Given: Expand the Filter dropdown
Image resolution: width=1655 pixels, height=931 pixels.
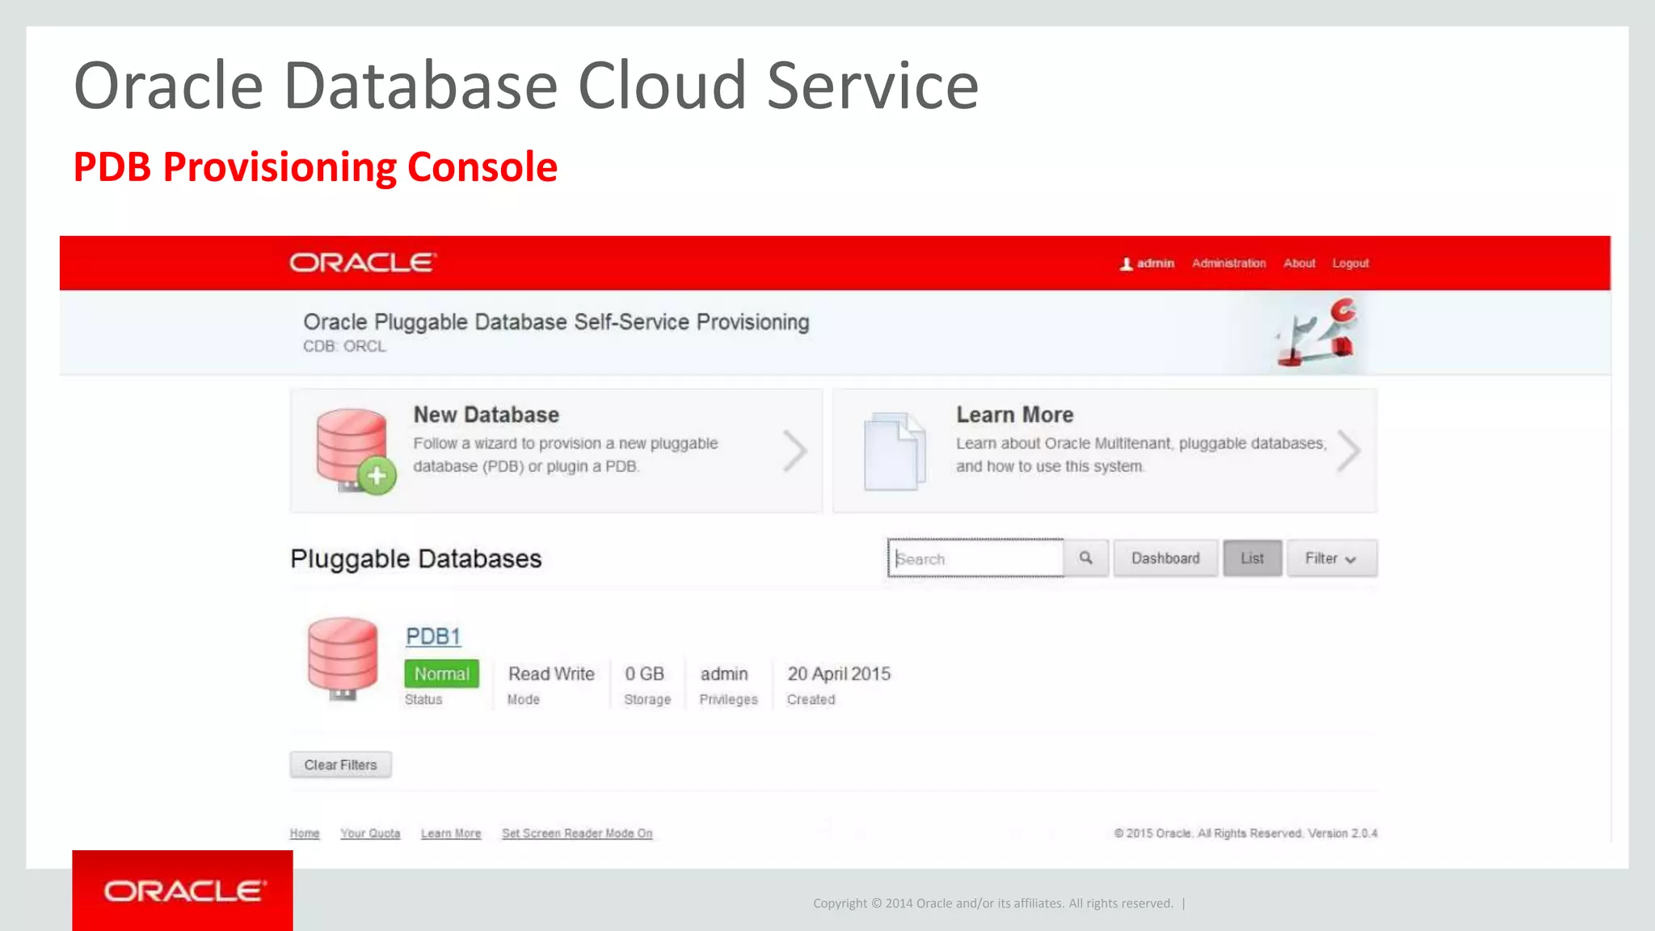Looking at the screenshot, I should click(1332, 558).
